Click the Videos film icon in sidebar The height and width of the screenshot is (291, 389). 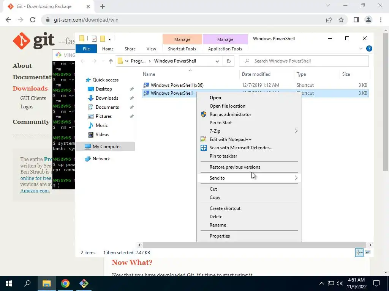click(91, 135)
